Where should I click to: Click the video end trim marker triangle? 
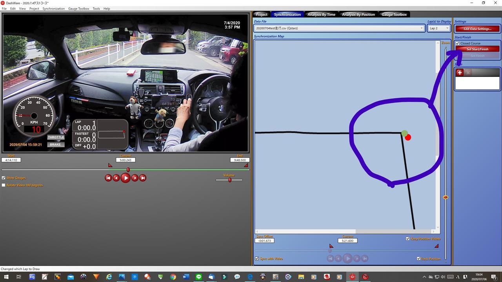246,165
